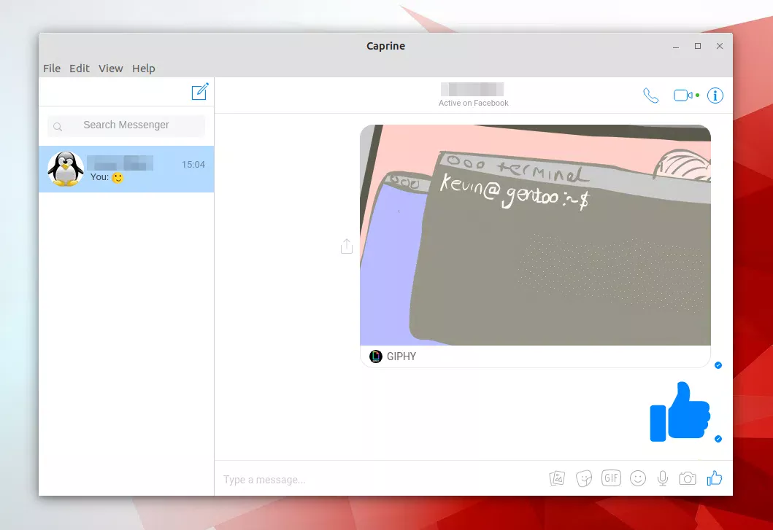The width and height of the screenshot is (773, 530).
Task: Record a voice clip with the microphone
Action: tap(662, 478)
